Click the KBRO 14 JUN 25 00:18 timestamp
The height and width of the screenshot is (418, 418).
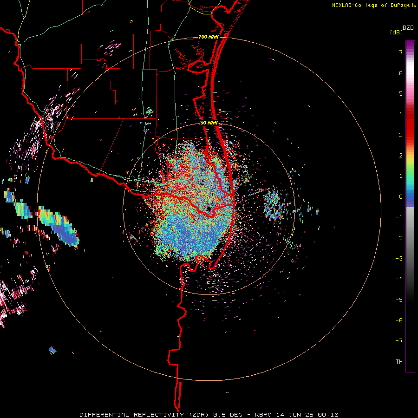tap(297, 415)
